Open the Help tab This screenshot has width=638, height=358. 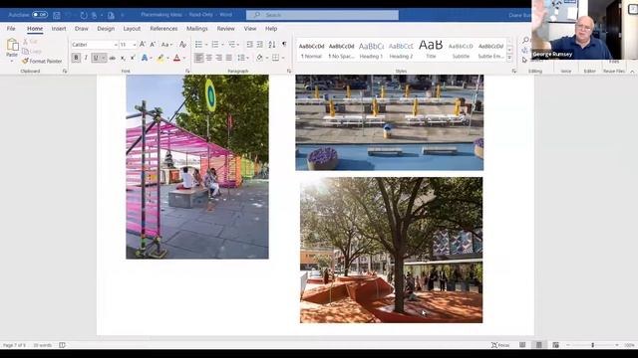pyautogui.click(x=271, y=29)
